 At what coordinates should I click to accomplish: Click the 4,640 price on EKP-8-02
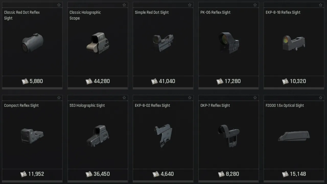167,174
